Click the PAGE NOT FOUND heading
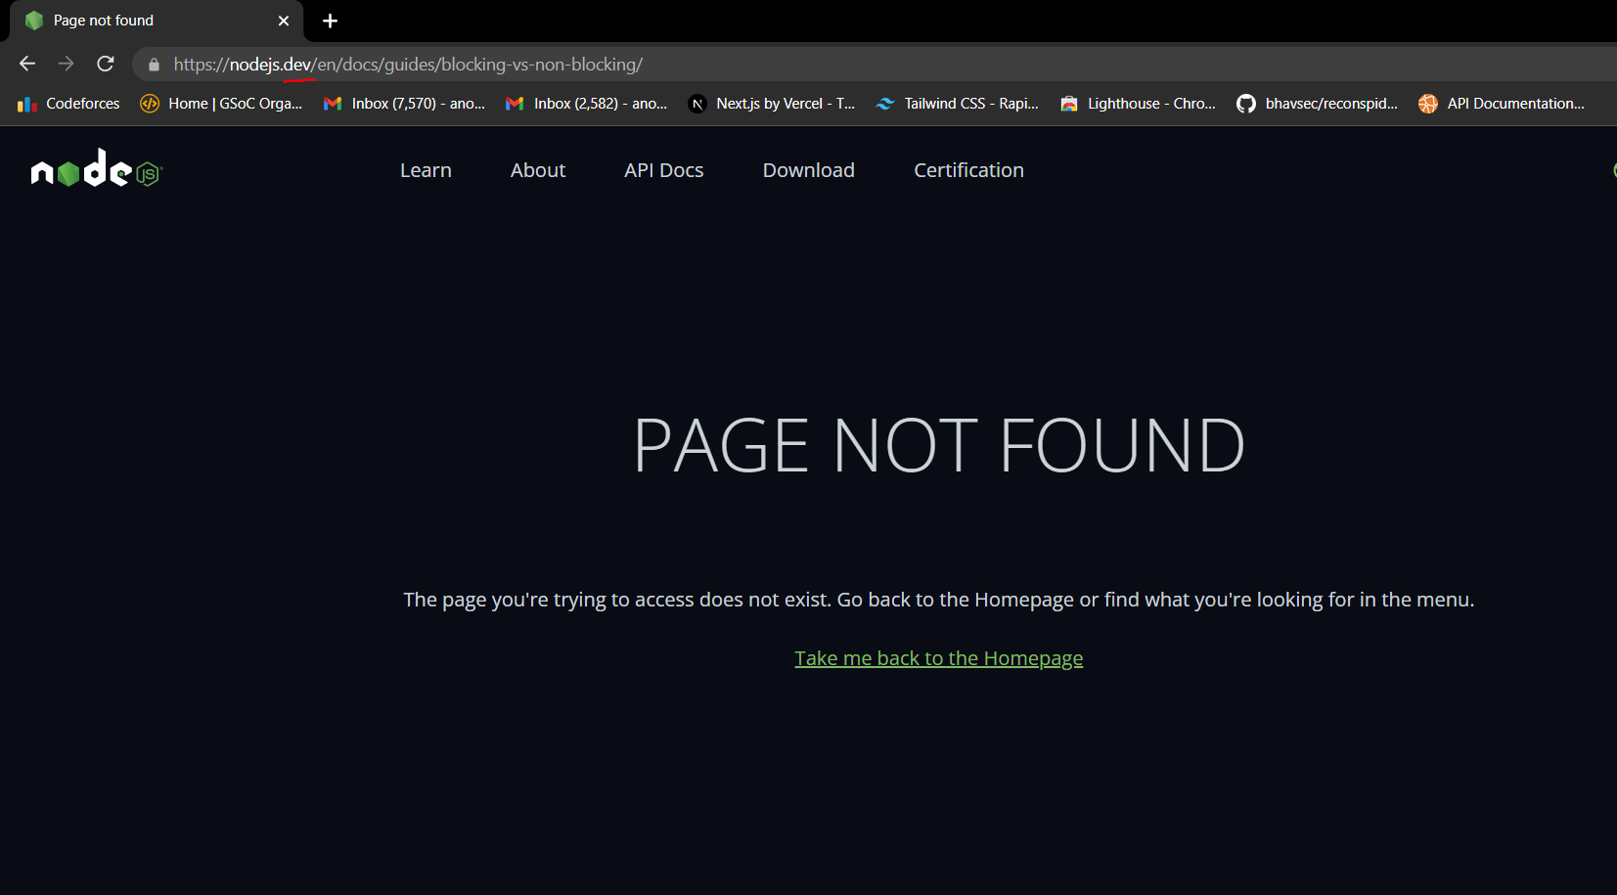 939,446
